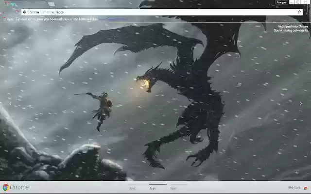The width and height of the screenshot is (311, 194).
Task: Click the chrome://apps address bar
Action: [x=162, y=12]
